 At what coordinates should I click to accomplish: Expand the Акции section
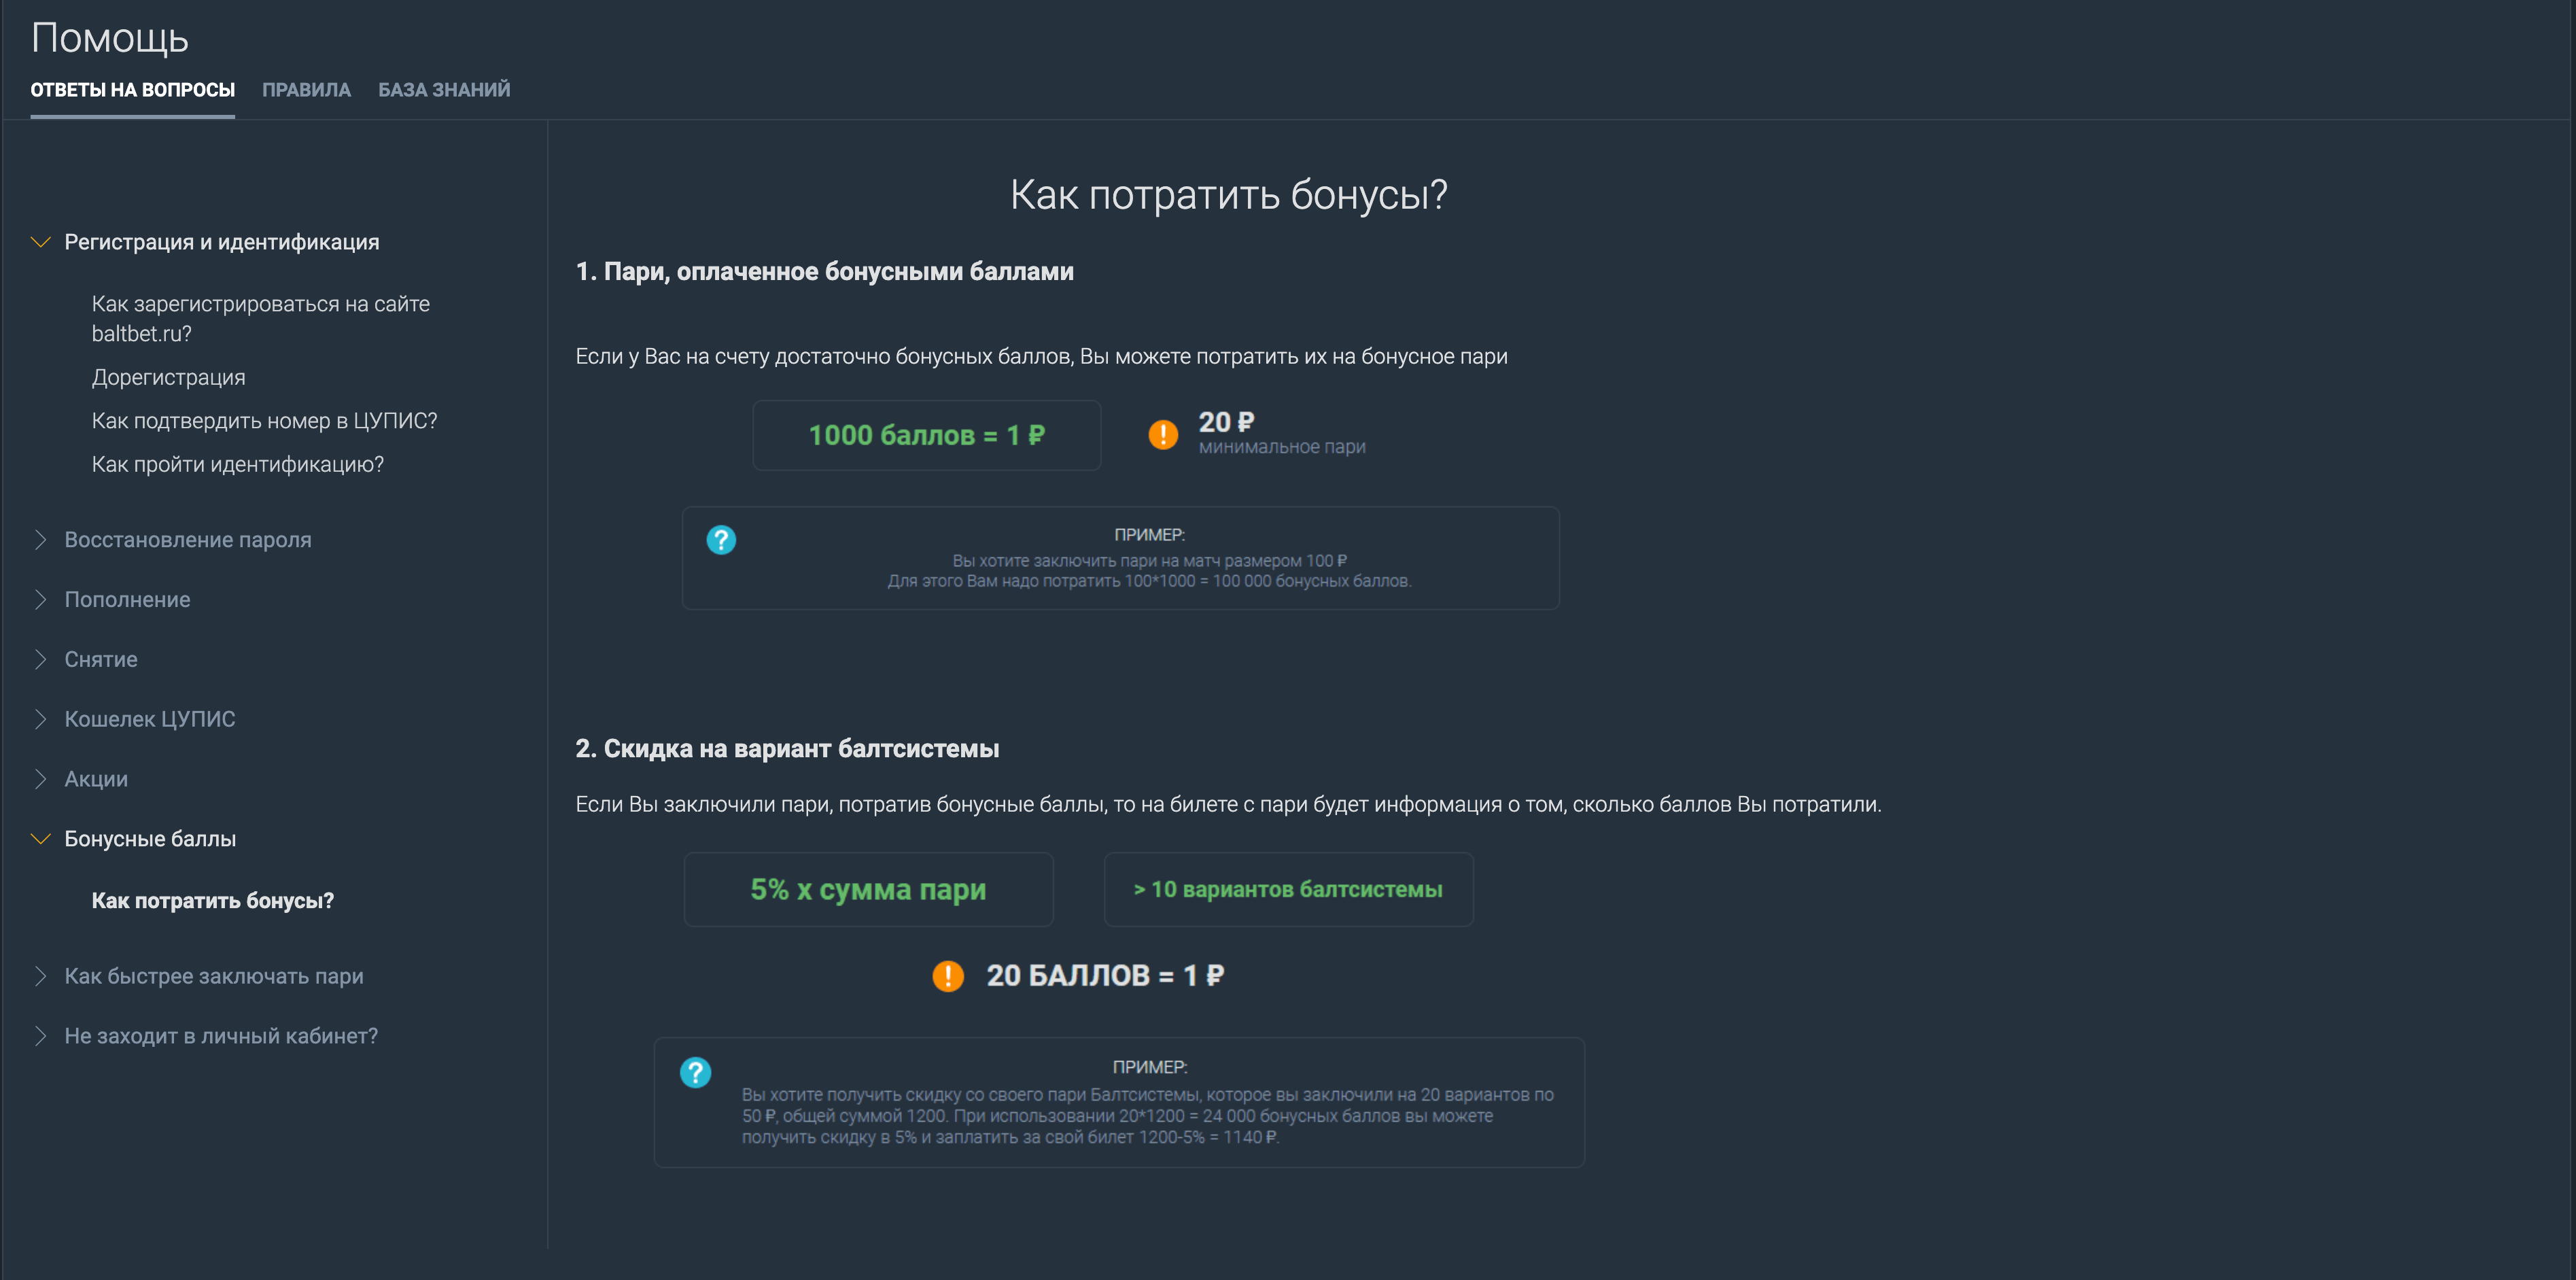coord(41,779)
